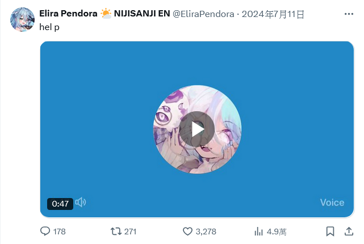Click the repost arrows icon
This screenshot has height=244, width=364.
point(116,232)
